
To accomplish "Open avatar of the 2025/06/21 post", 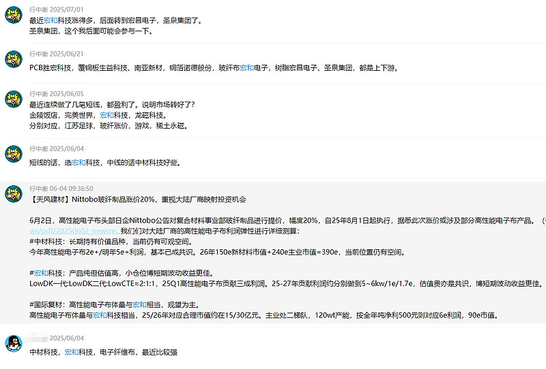I will tap(14, 59).
